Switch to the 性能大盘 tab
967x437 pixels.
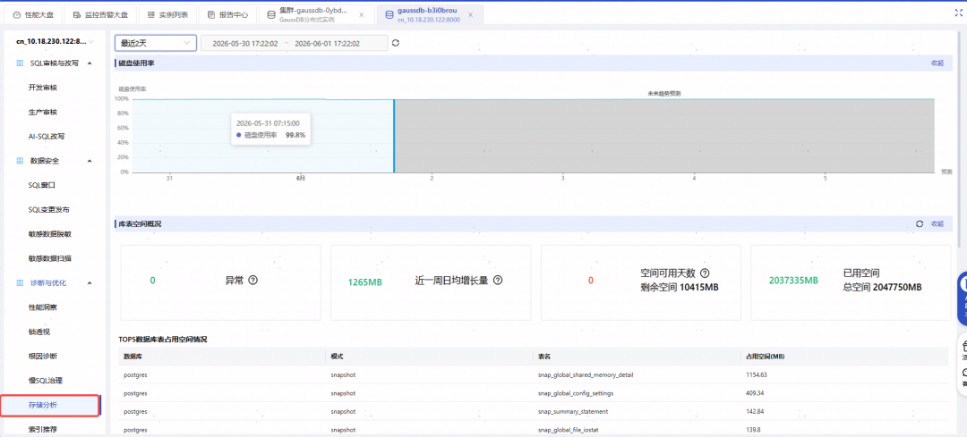32,14
